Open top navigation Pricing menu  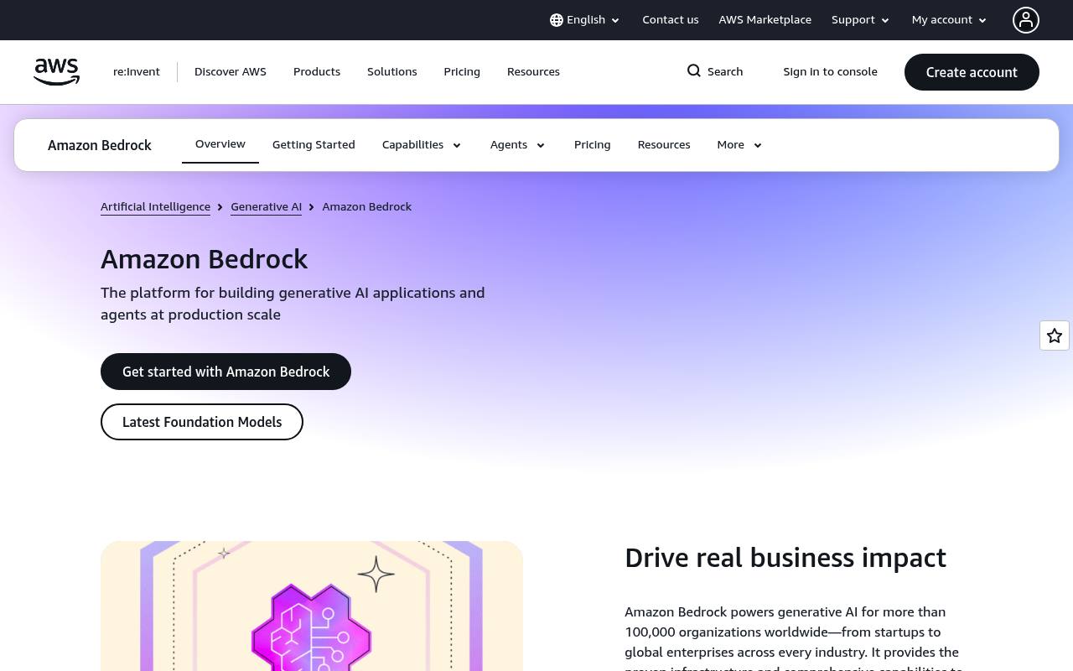[462, 72]
